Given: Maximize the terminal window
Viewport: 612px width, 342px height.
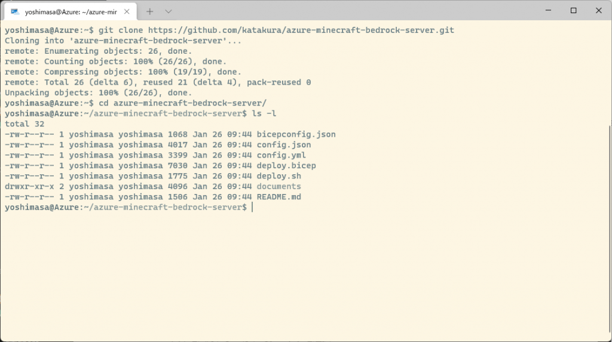Looking at the screenshot, I should pyautogui.click(x=573, y=11).
